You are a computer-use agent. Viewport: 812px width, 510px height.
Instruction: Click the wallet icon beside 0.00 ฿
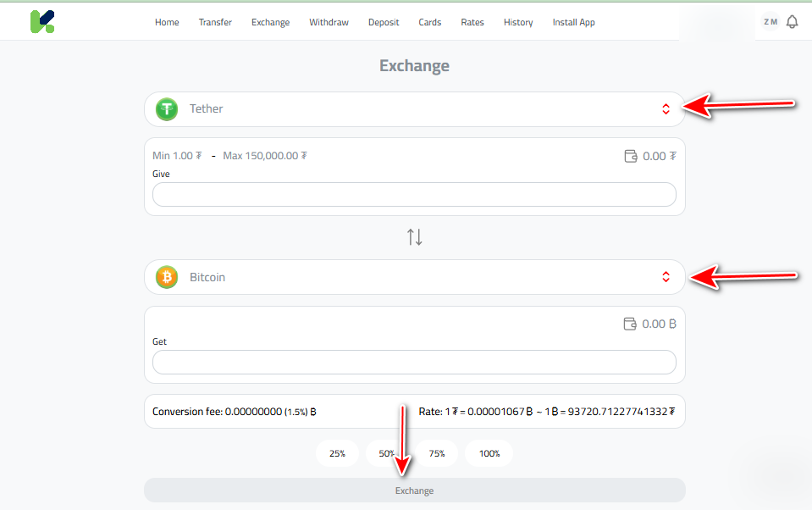click(629, 323)
